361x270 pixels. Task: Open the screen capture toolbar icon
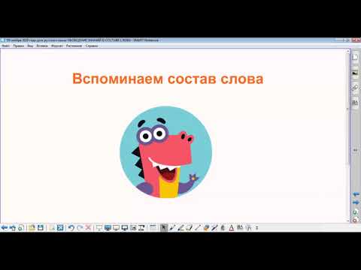pyautogui.click(x=133, y=228)
